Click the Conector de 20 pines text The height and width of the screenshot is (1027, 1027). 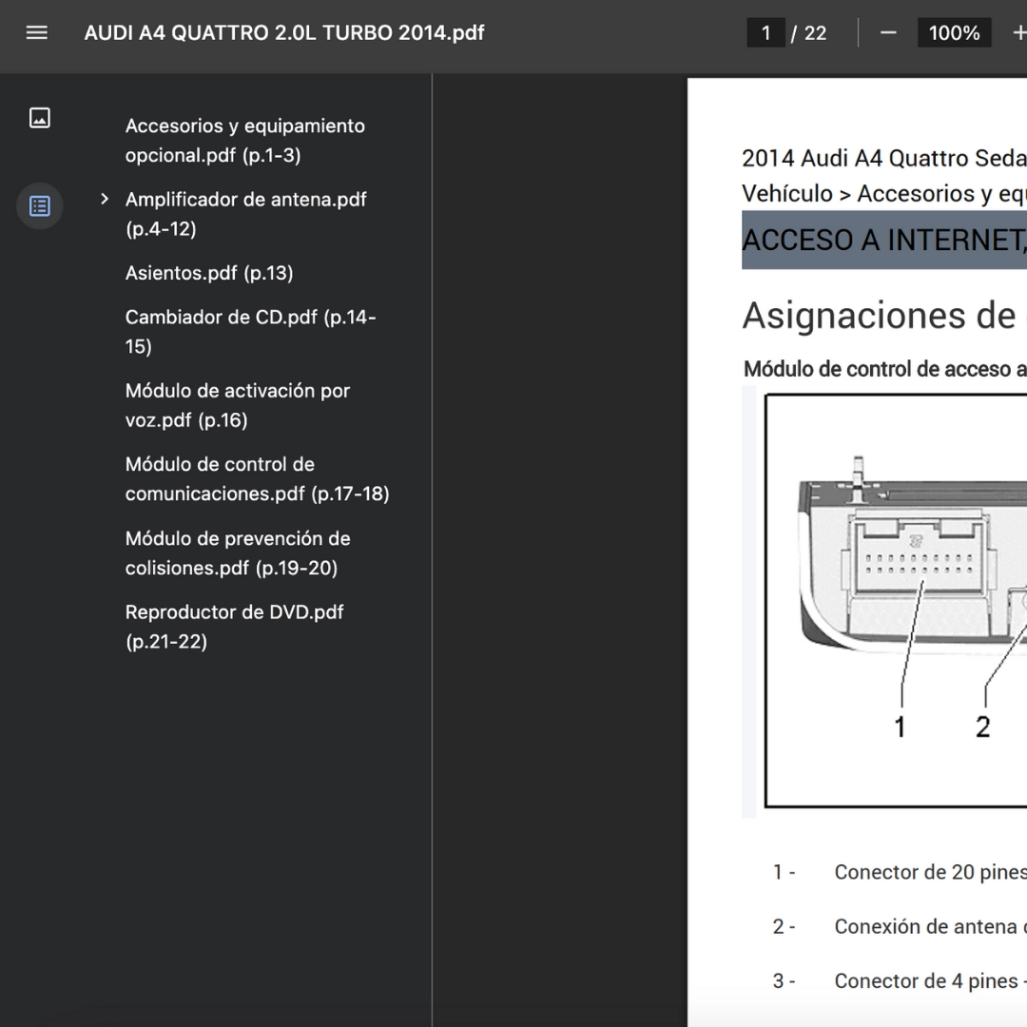tap(928, 872)
